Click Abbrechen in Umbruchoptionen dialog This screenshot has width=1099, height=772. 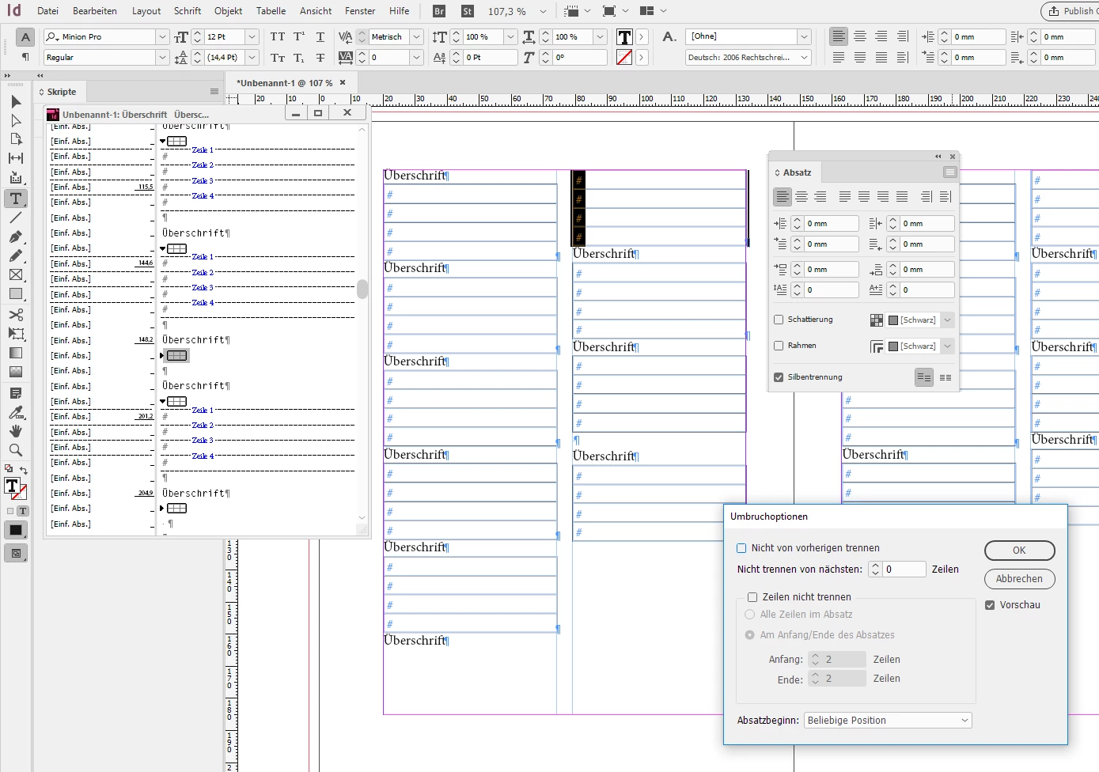pyautogui.click(x=1019, y=579)
